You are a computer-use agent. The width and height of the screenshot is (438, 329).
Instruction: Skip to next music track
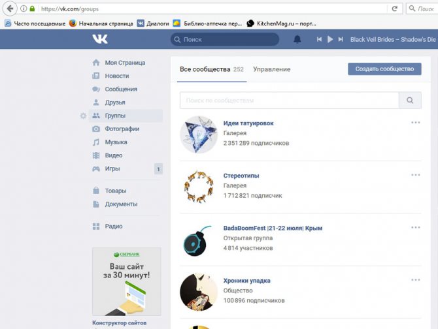point(341,40)
